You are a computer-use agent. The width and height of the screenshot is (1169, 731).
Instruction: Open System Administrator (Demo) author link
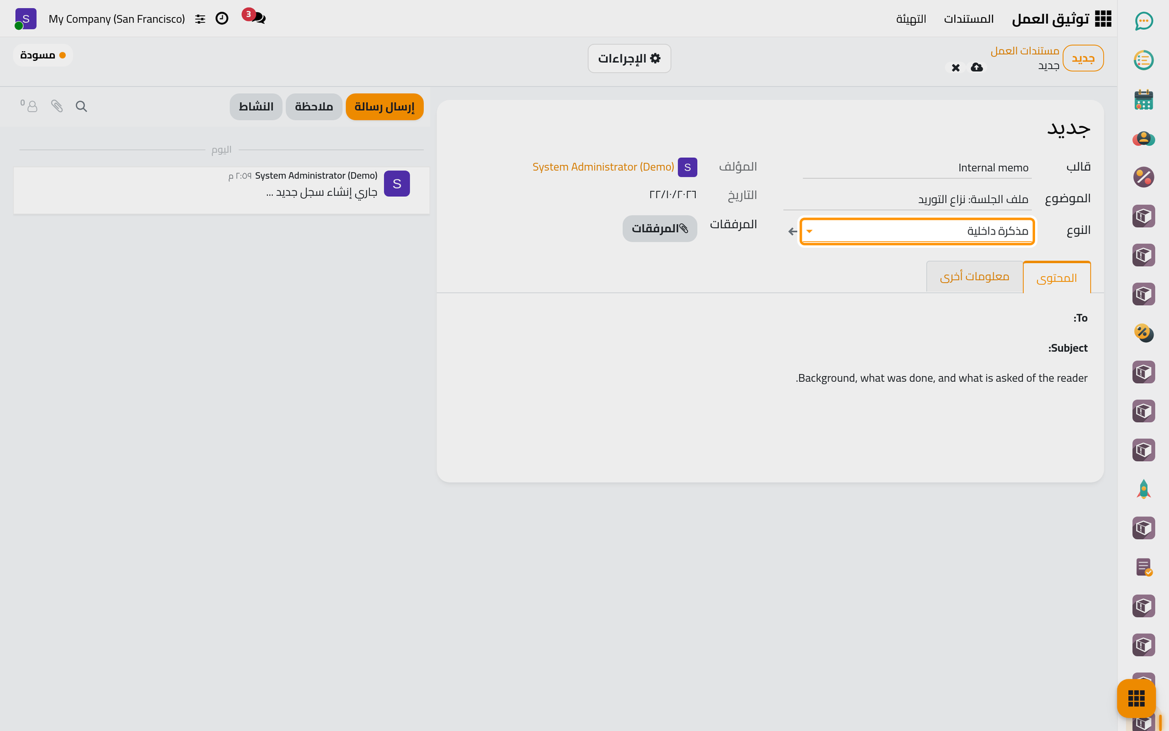pyautogui.click(x=603, y=167)
